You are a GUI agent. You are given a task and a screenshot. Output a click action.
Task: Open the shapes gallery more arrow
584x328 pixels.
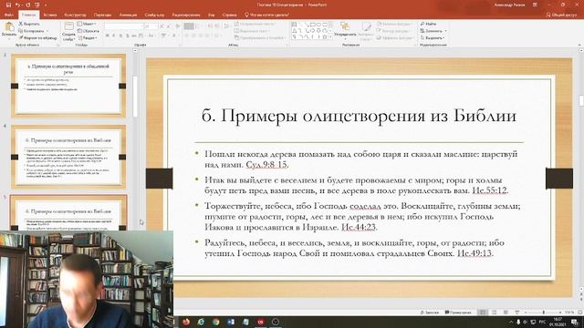[330, 37]
